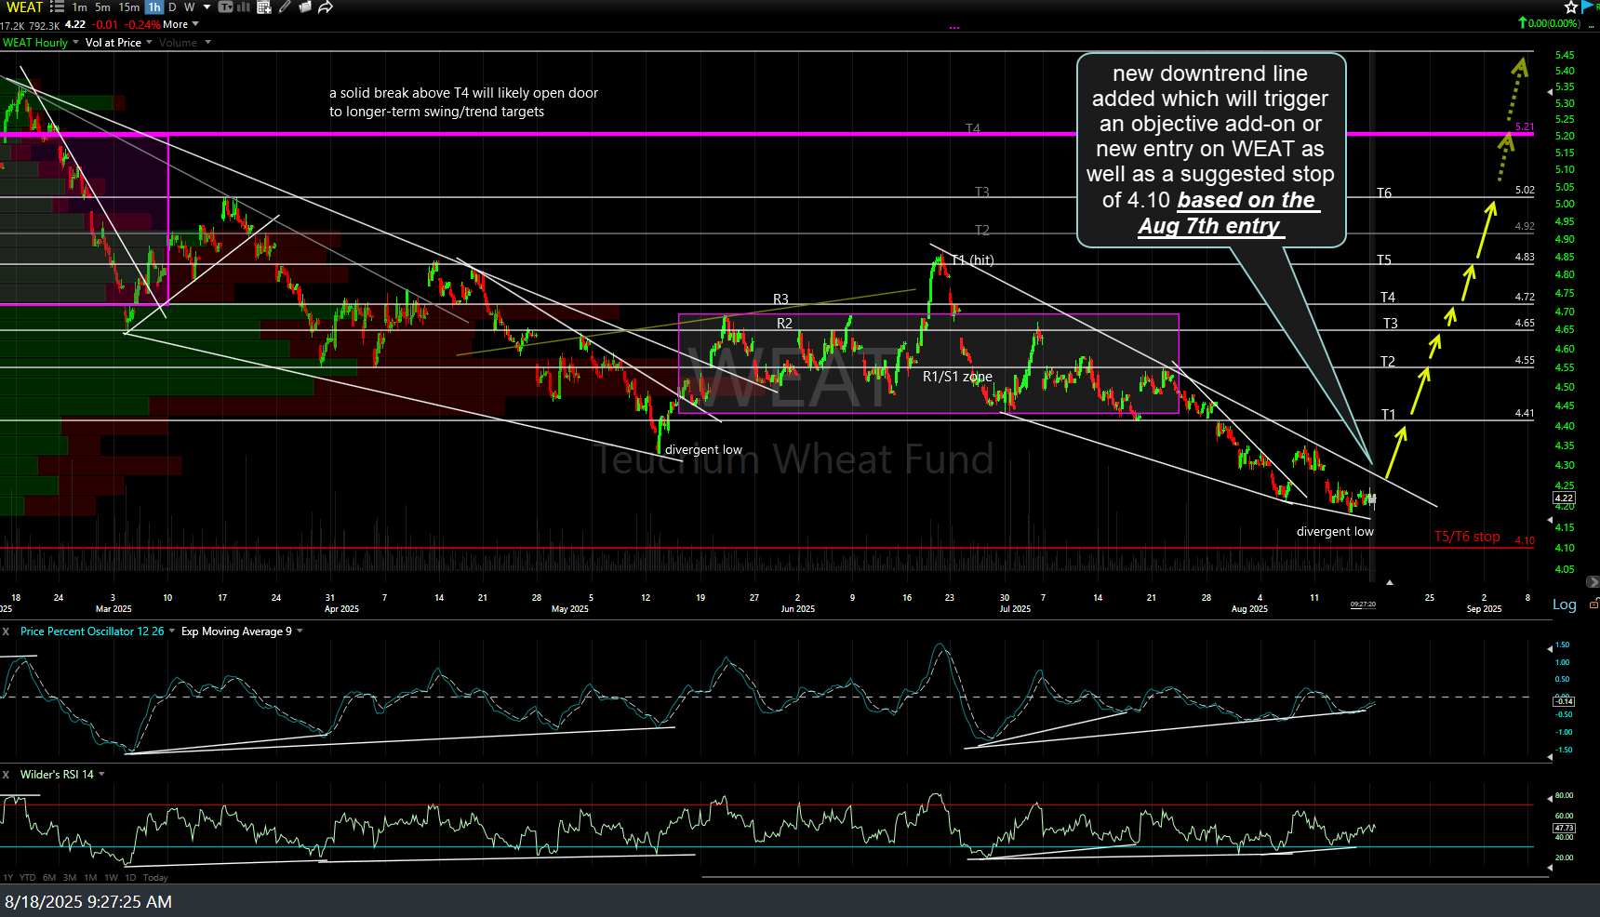Toggle the Log scale setting

click(x=1565, y=605)
